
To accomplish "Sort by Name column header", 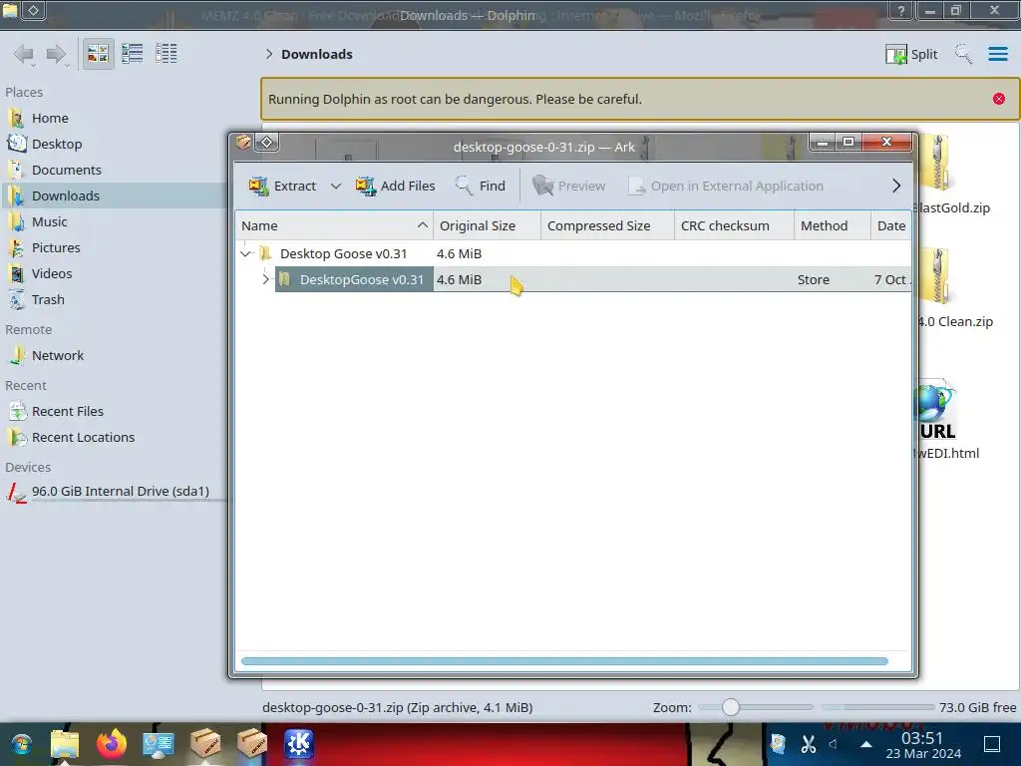I will (333, 226).
